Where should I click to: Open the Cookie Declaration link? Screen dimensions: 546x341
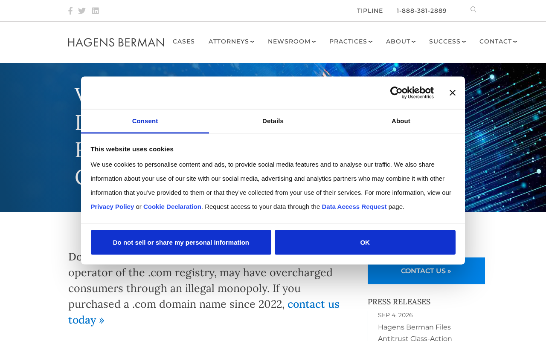(172, 207)
